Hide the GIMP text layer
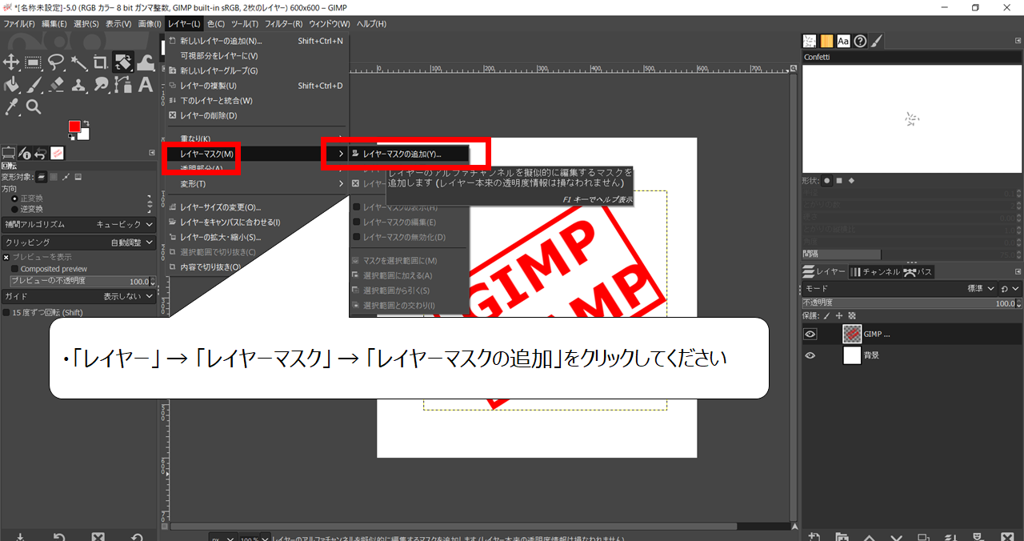 coord(810,335)
